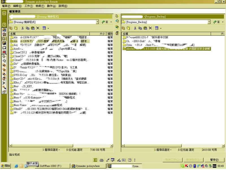Expand the left sidebar with the >> icon
Viewport: 226px width, 170px height.
click(4, 13)
